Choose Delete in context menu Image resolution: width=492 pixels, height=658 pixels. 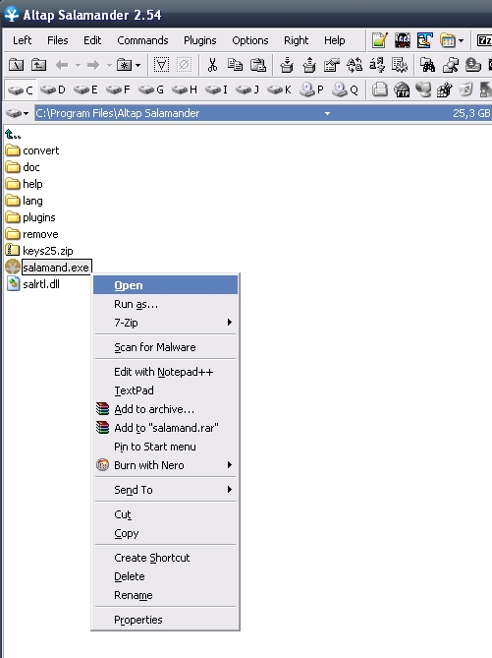pyautogui.click(x=166, y=576)
